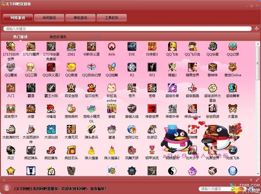Switch to 工具软件 category
The width and height of the screenshot is (261, 194).
(x=111, y=17)
